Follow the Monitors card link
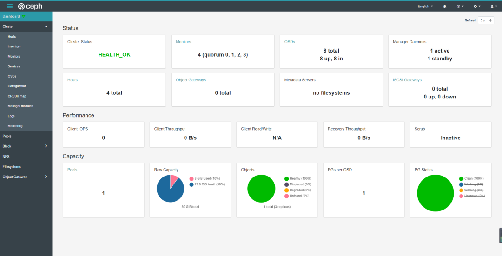 point(184,42)
